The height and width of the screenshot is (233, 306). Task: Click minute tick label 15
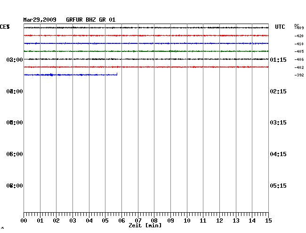click(268, 221)
